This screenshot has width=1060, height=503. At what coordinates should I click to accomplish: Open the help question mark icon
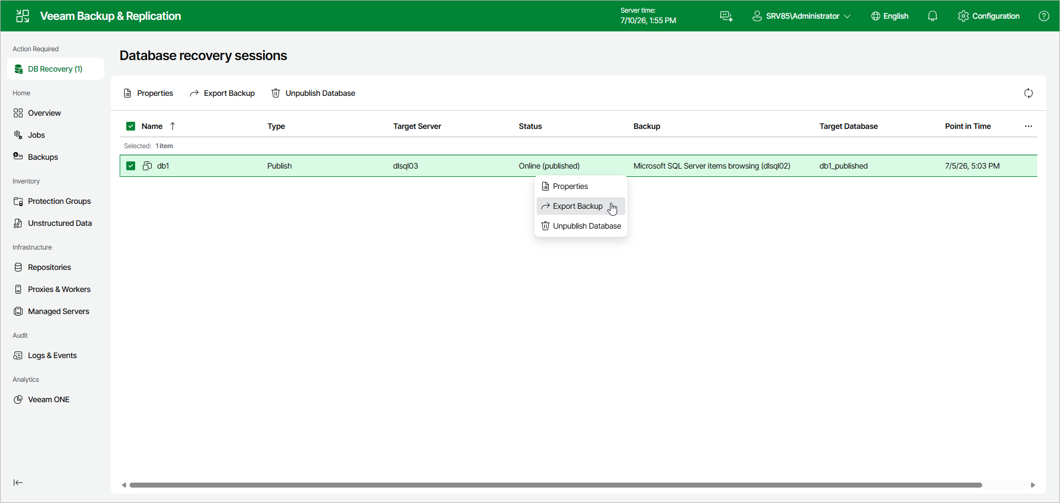point(1044,16)
